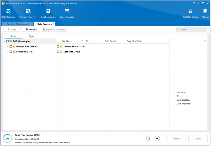Click in the Search input field

pyautogui.click(x=192, y=30)
